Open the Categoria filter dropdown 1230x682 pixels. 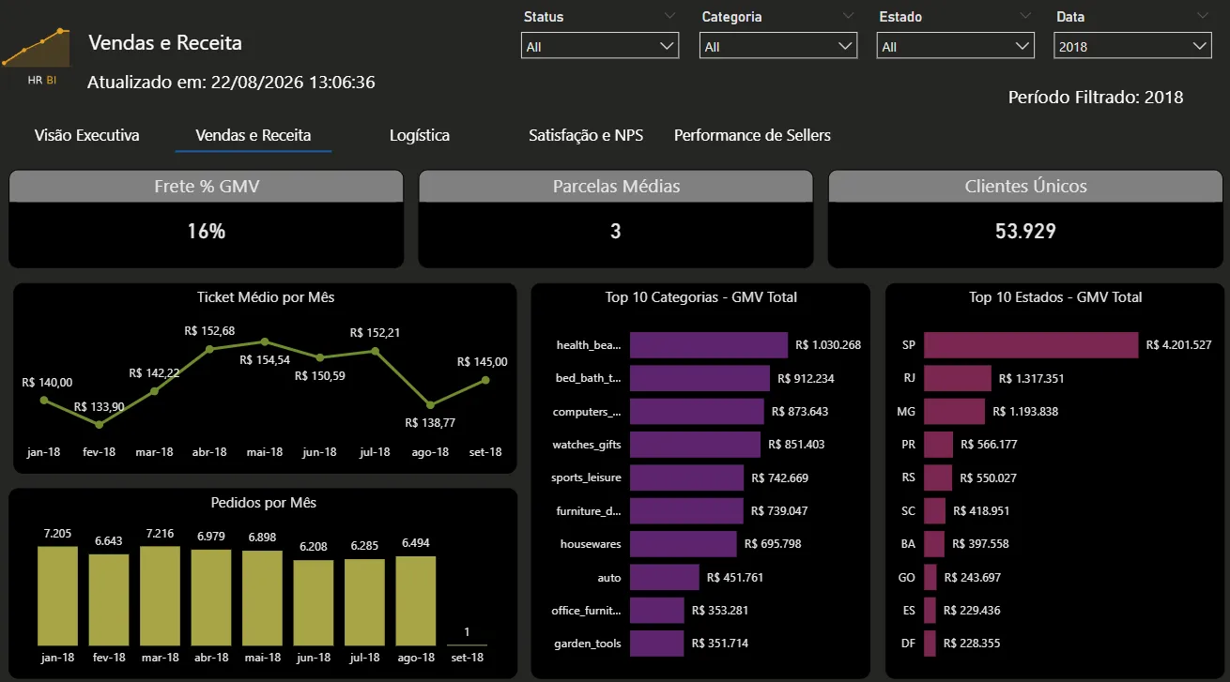click(777, 46)
